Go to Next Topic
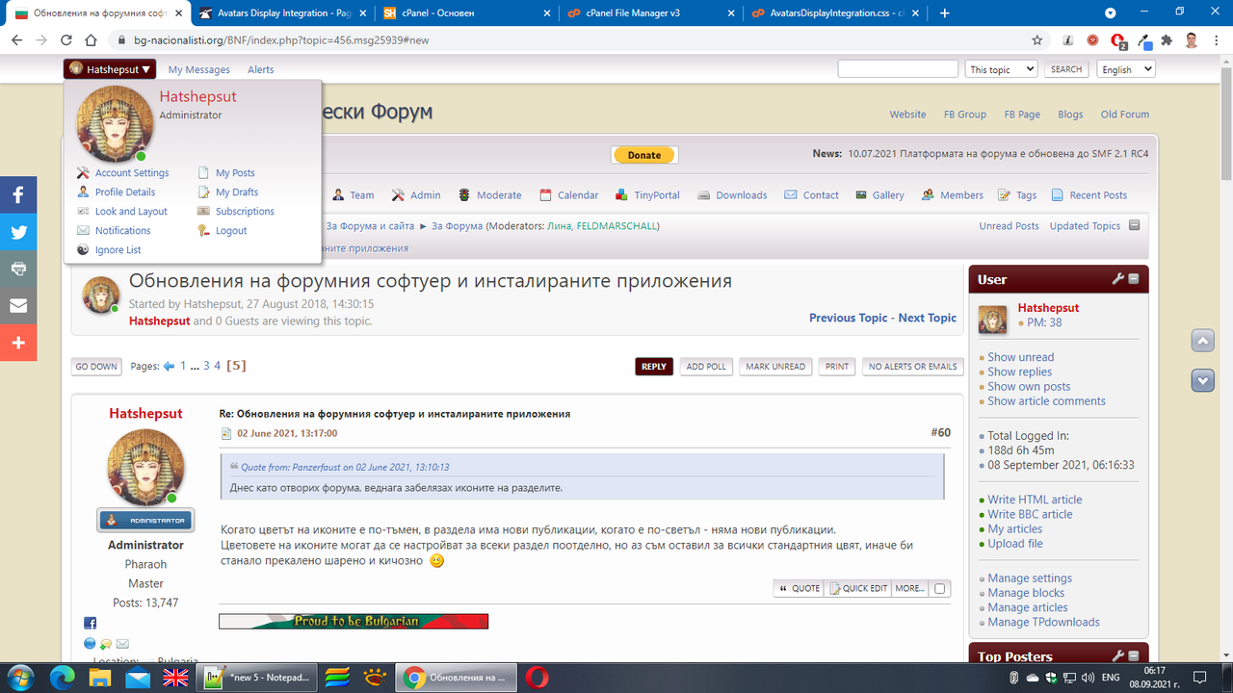Viewport: 1233px width, 693px height. (x=928, y=318)
